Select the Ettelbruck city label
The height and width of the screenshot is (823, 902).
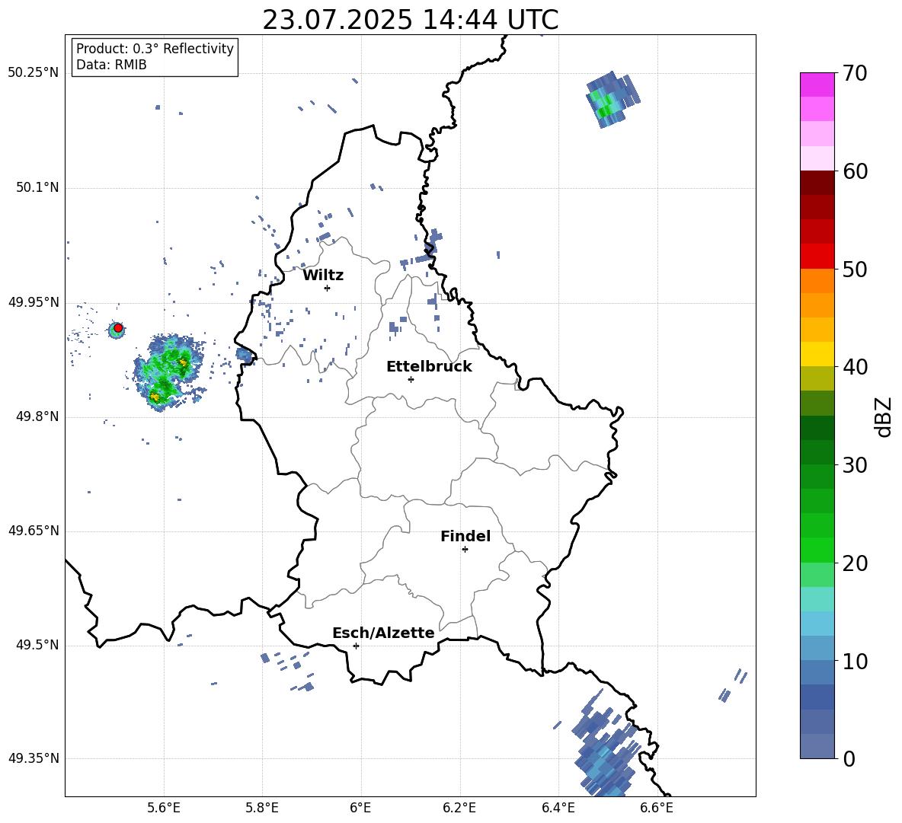tap(429, 367)
